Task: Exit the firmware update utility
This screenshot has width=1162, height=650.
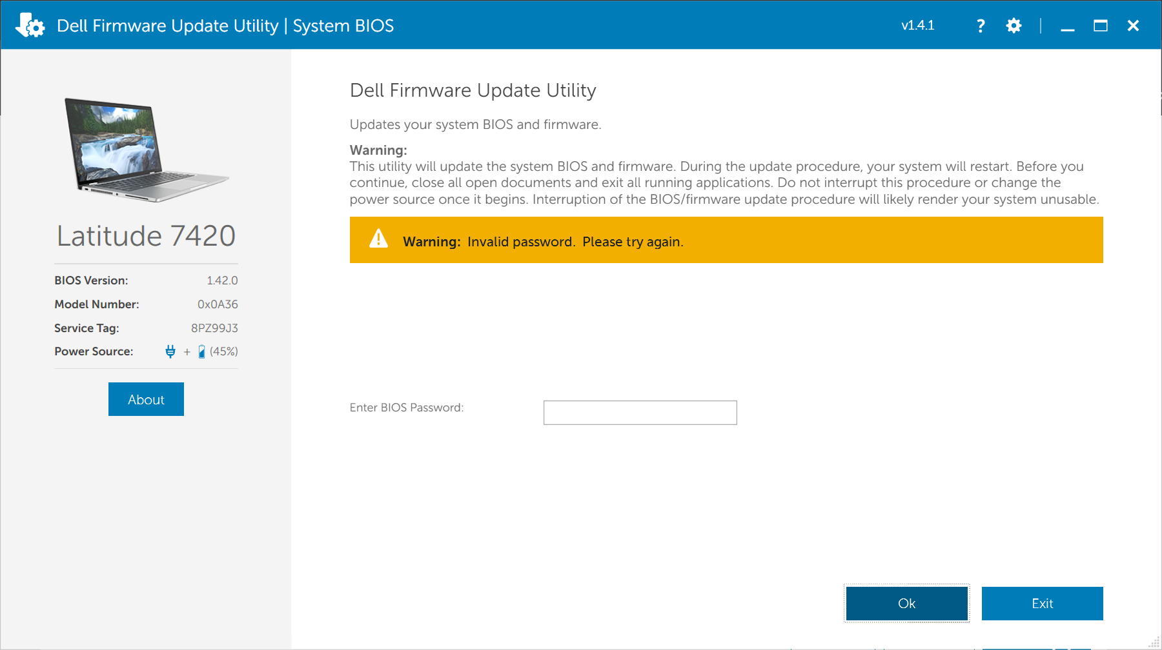Action: (1042, 604)
